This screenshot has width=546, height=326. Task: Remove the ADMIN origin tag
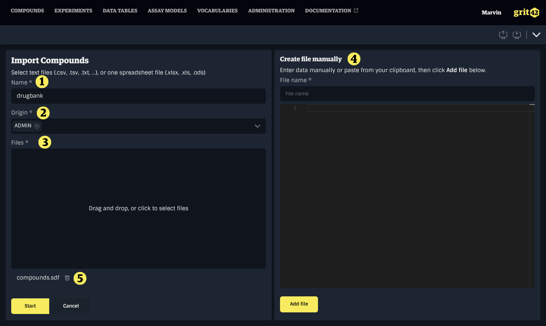(37, 126)
